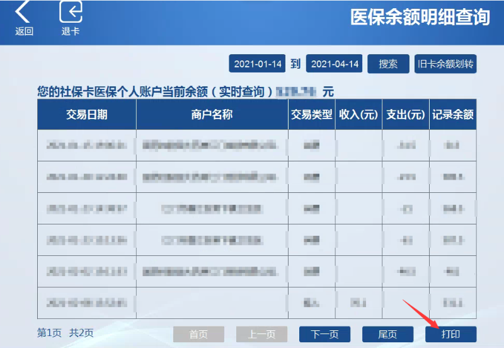Click the 搜索 search button
The width and height of the screenshot is (504, 348).
388,64
